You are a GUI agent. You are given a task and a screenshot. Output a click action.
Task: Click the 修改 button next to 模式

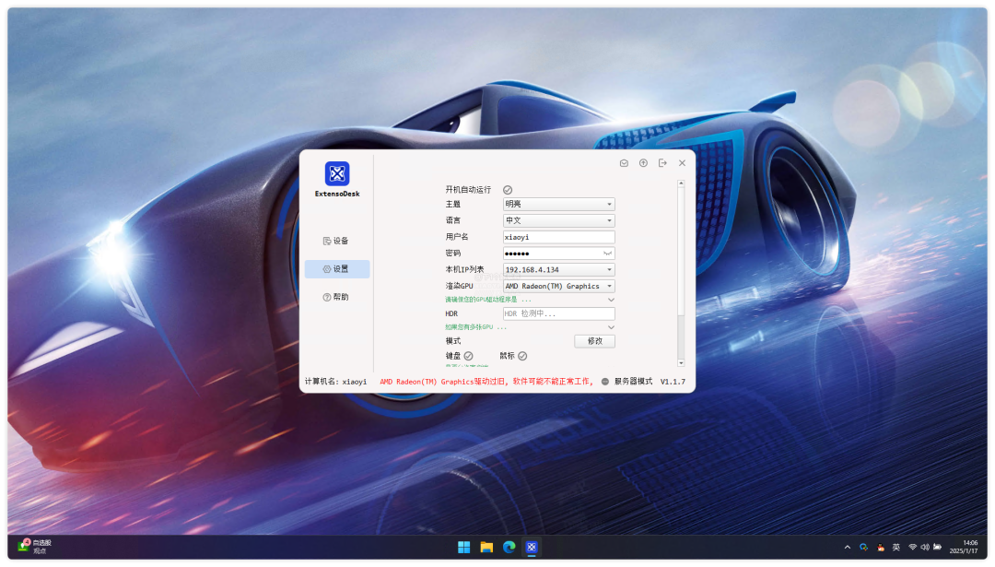594,341
